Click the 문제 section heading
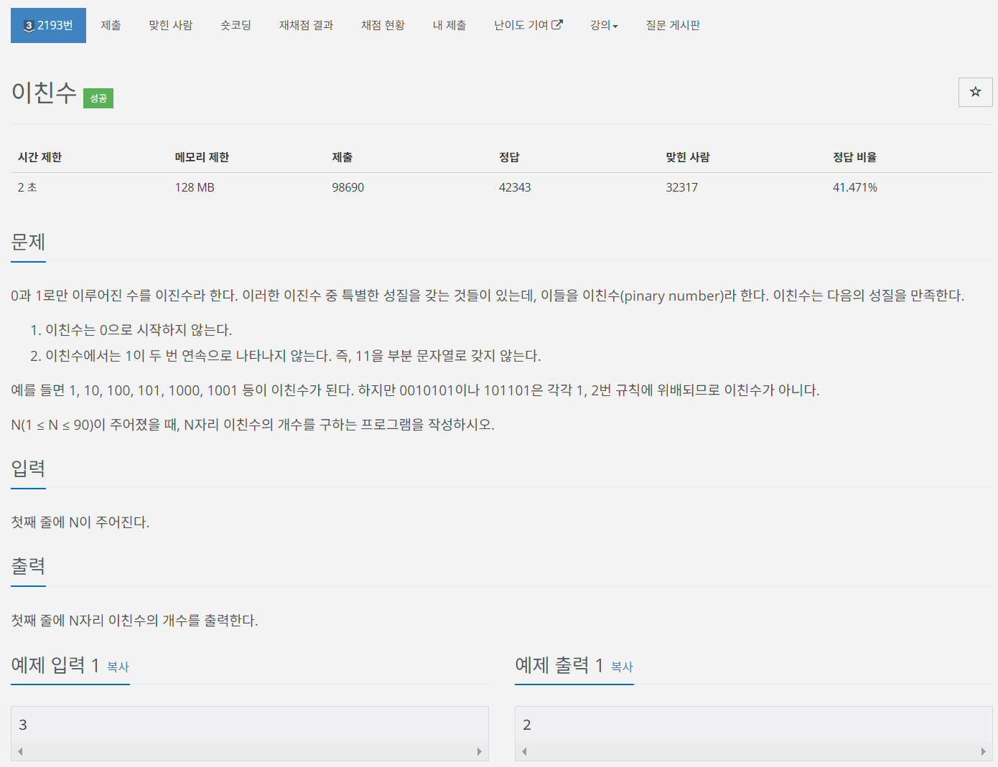Viewport: 998px width, 767px height. click(28, 242)
